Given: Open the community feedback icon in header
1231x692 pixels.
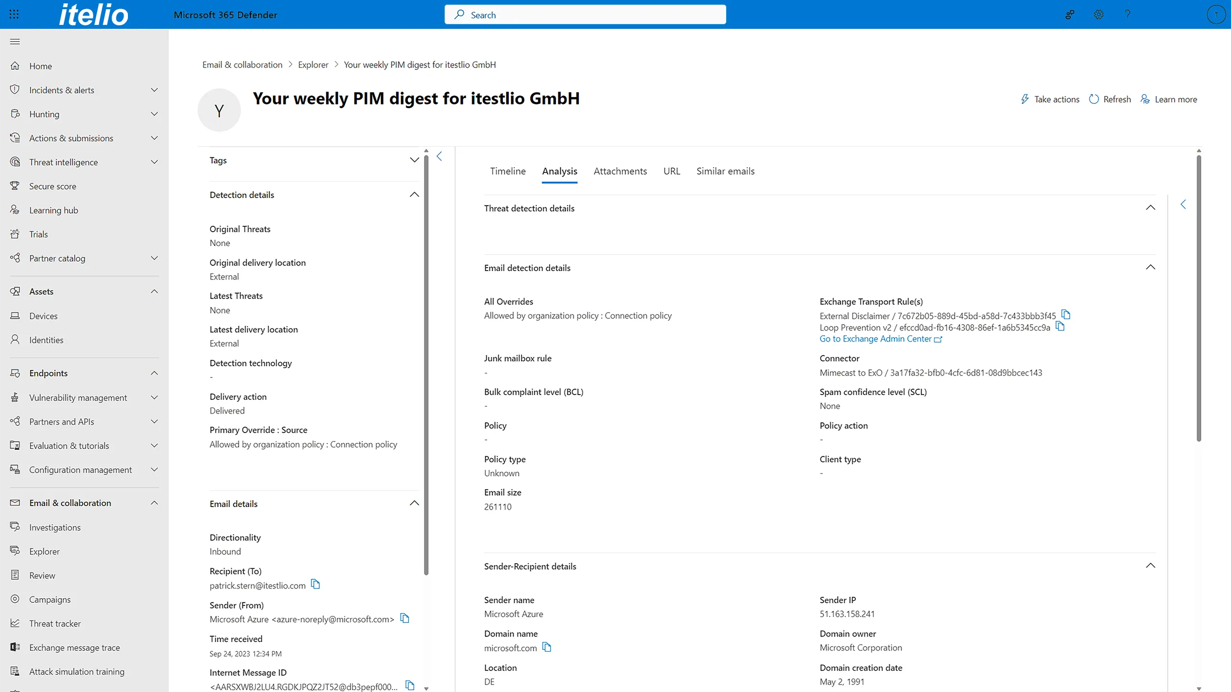Looking at the screenshot, I should click(1069, 14).
